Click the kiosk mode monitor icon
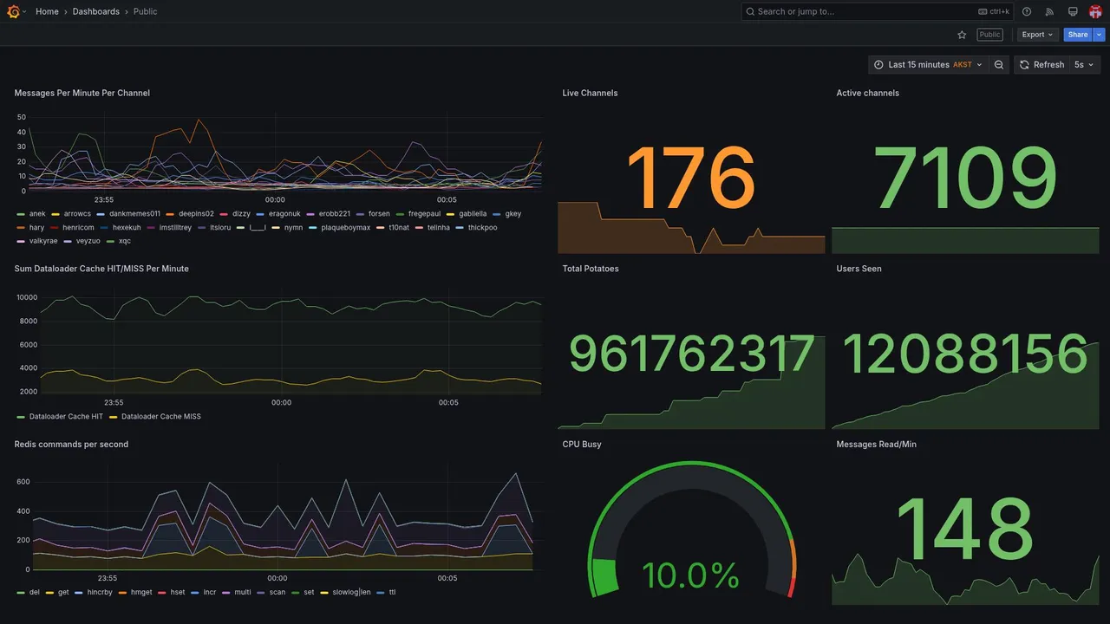The width and height of the screenshot is (1110, 624). click(1073, 11)
